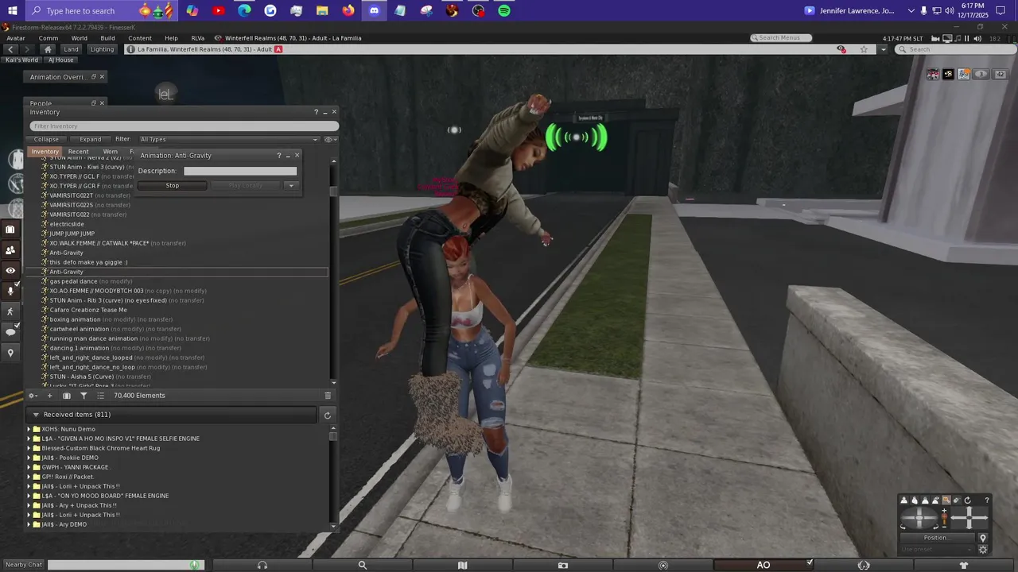Open the Build menu

point(107,38)
